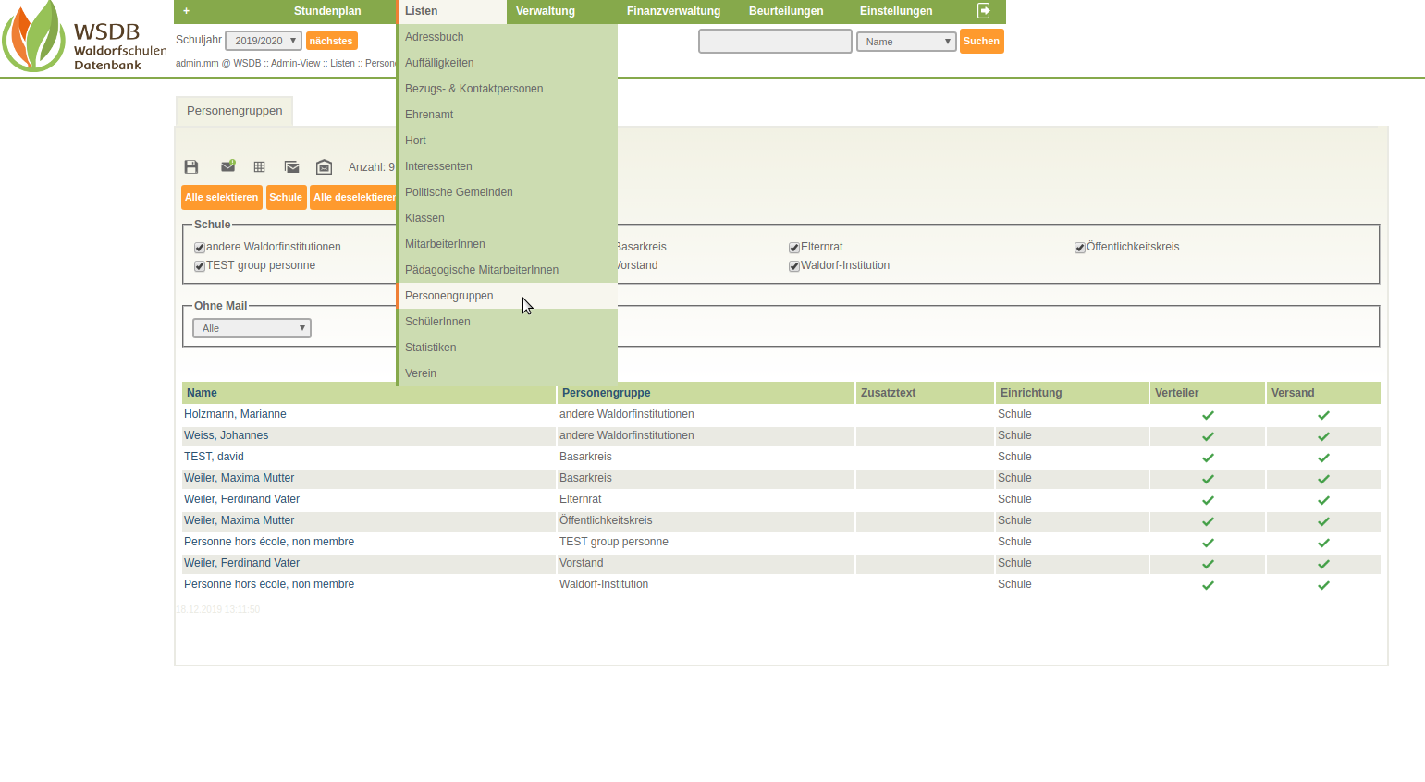Expand the Name search type dropdown
The width and height of the screenshot is (1425, 782).
(x=906, y=42)
